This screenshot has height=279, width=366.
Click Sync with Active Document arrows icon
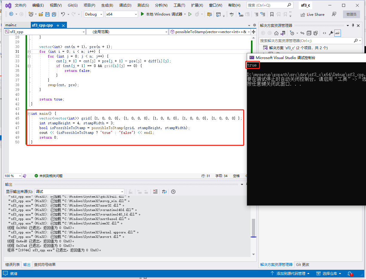pyautogui.click(x=302, y=33)
